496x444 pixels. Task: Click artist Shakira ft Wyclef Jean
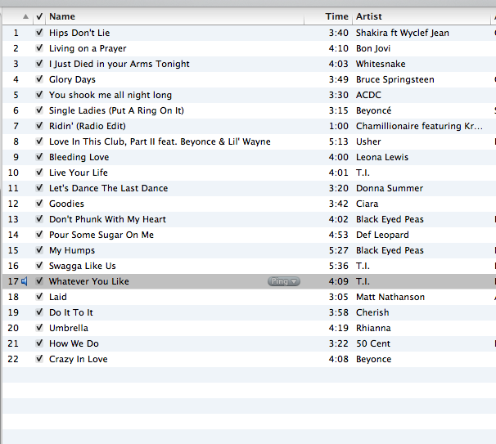(403, 33)
